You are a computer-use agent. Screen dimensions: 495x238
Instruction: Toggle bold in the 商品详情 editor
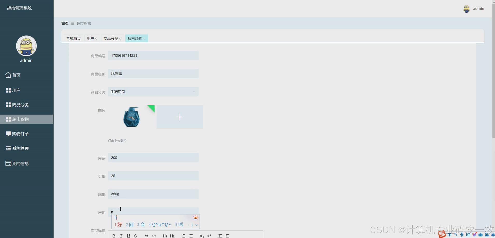[114, 236]
